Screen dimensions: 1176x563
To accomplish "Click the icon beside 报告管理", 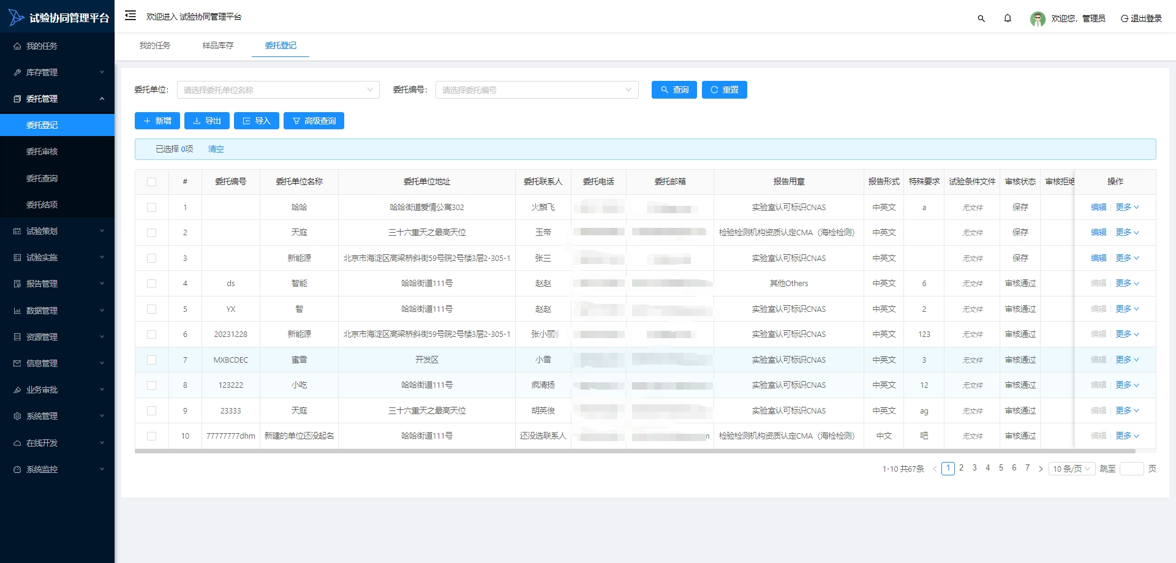I will (17, 284).
